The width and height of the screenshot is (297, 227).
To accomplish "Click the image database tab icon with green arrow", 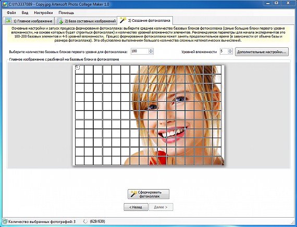I will [60, 21].
